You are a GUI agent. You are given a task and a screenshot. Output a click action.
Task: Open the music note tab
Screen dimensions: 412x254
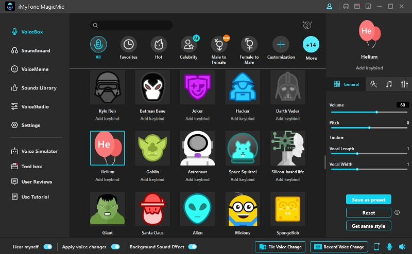389,84
